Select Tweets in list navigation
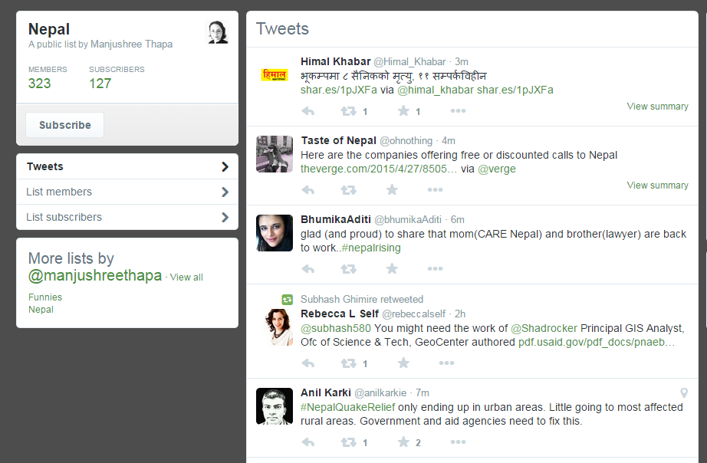Viewport: 707px width, 463px height. click(x=127, y=166)
